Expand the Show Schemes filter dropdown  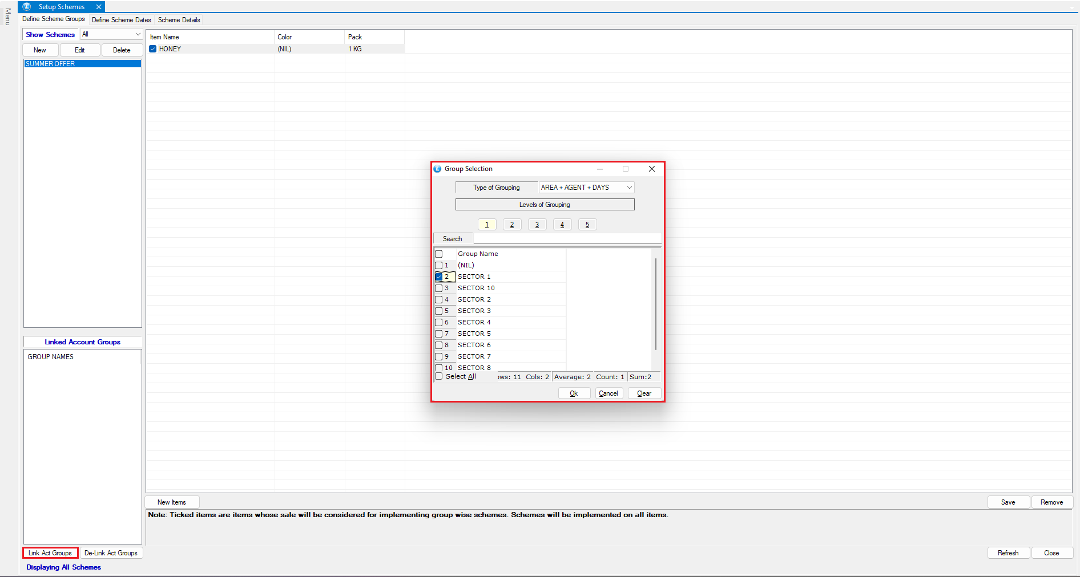click(138, 34)
